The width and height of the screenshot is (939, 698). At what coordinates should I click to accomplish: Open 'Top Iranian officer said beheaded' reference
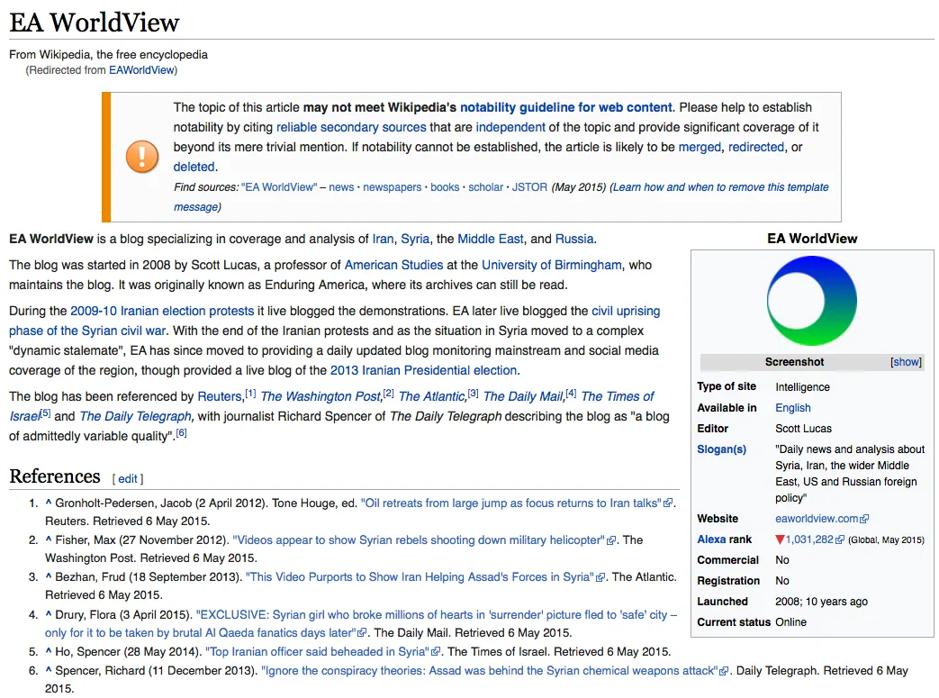(317, 651)
